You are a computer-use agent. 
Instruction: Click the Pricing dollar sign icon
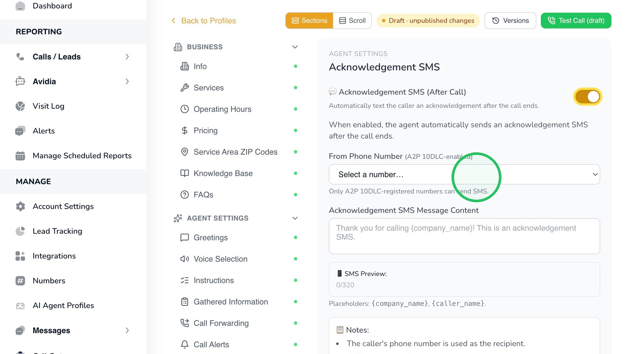click(x=184, y=130)
